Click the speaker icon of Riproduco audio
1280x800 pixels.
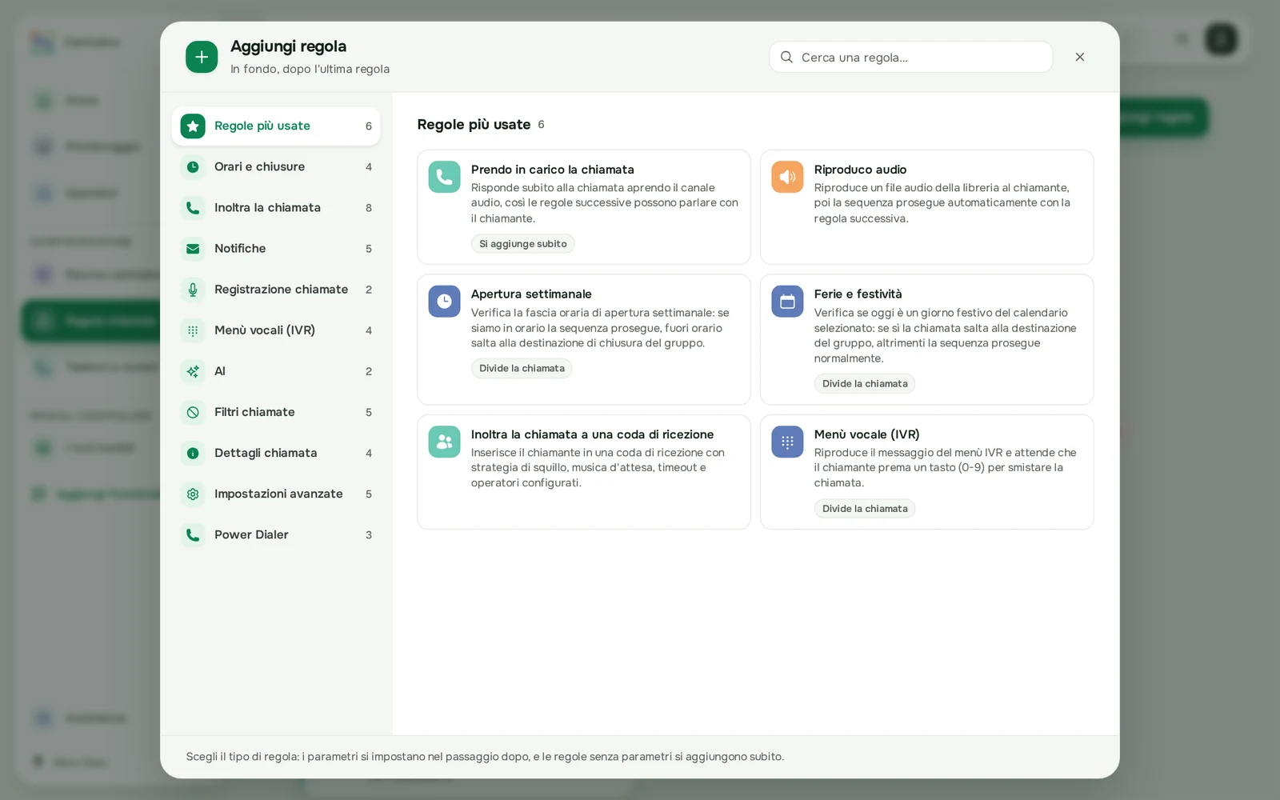787,177
